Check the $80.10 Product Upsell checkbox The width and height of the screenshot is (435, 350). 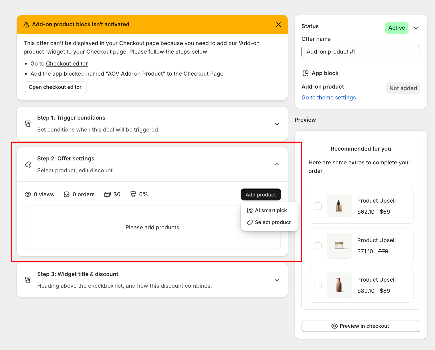pos(318,285)
